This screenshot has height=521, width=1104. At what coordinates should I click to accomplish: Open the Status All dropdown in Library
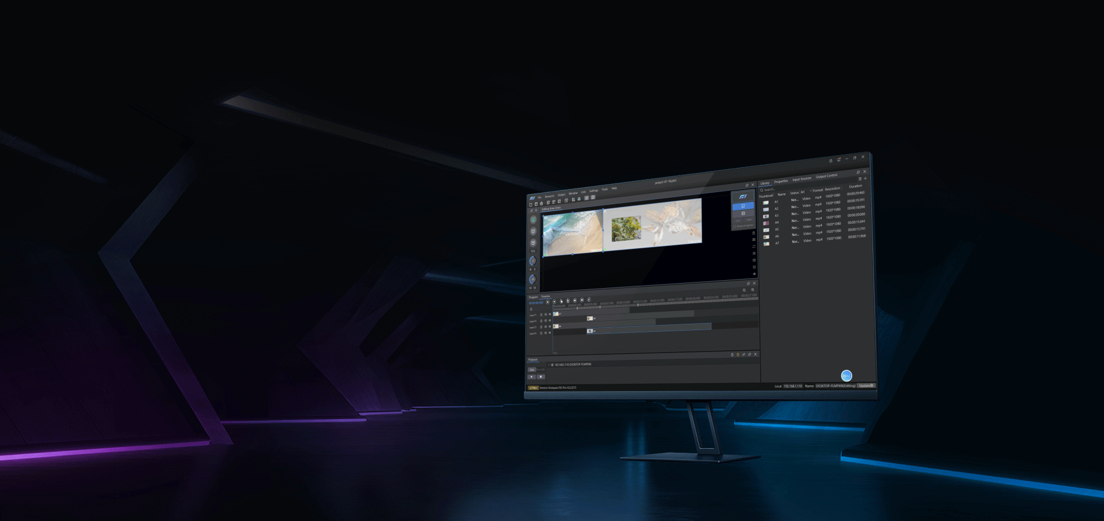pyautogui.click(x=806, y=191)
